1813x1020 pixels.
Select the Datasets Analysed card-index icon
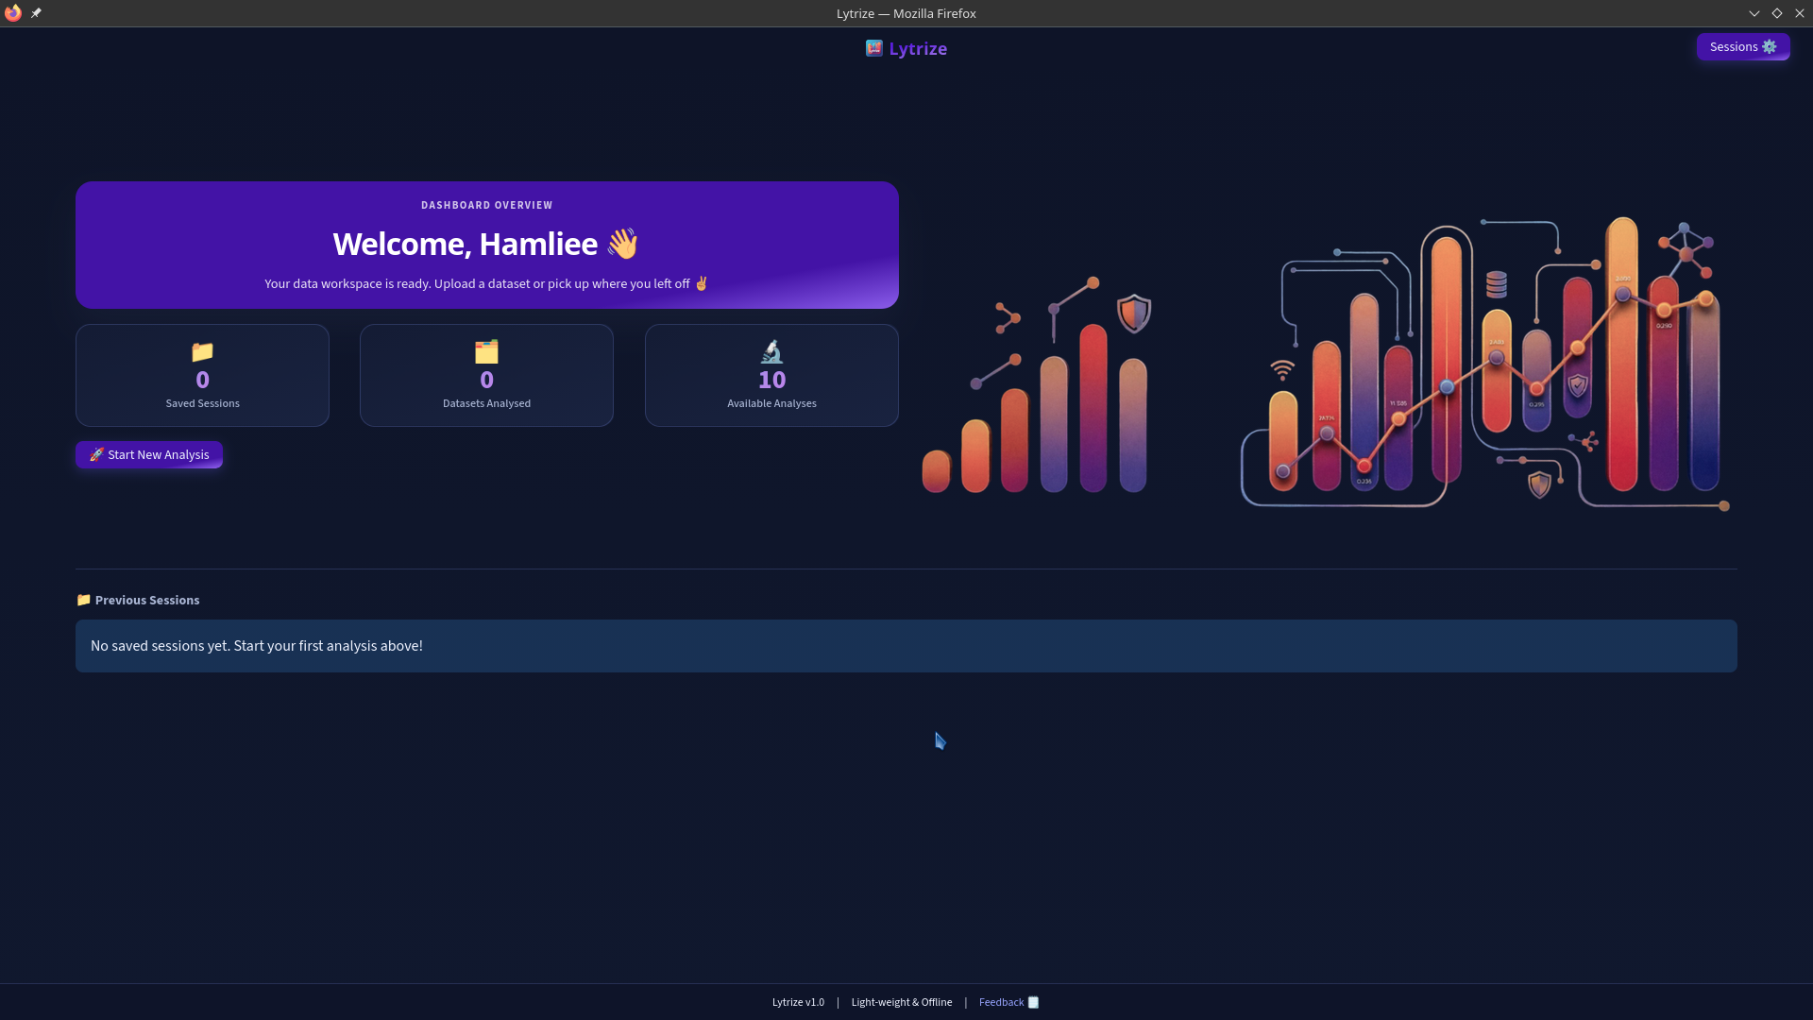click(486, 352)
